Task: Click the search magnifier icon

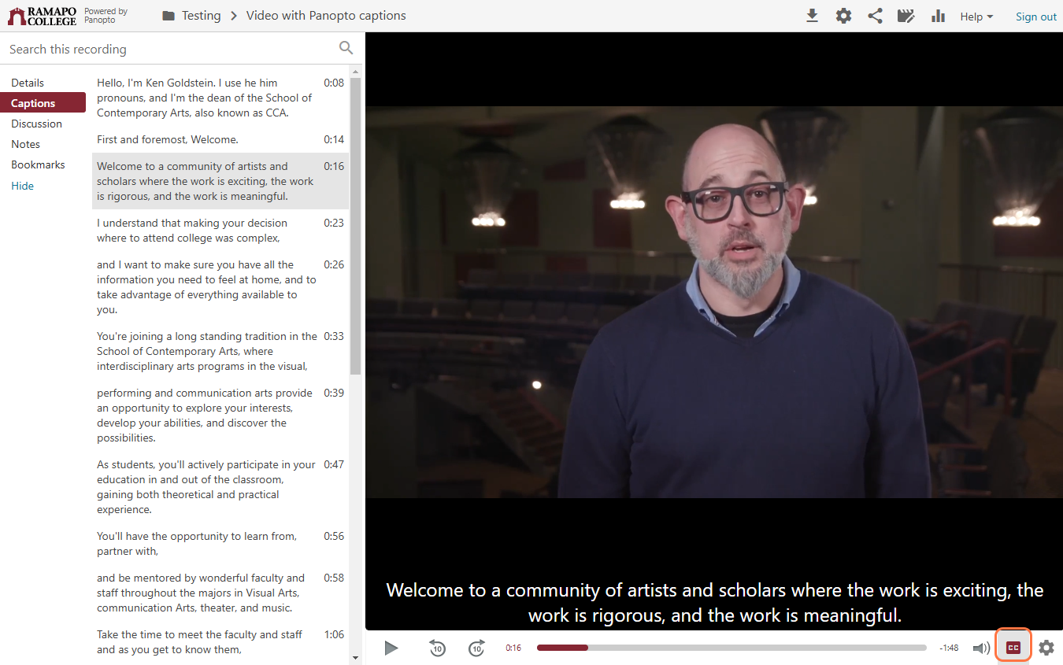Action: 346,48
